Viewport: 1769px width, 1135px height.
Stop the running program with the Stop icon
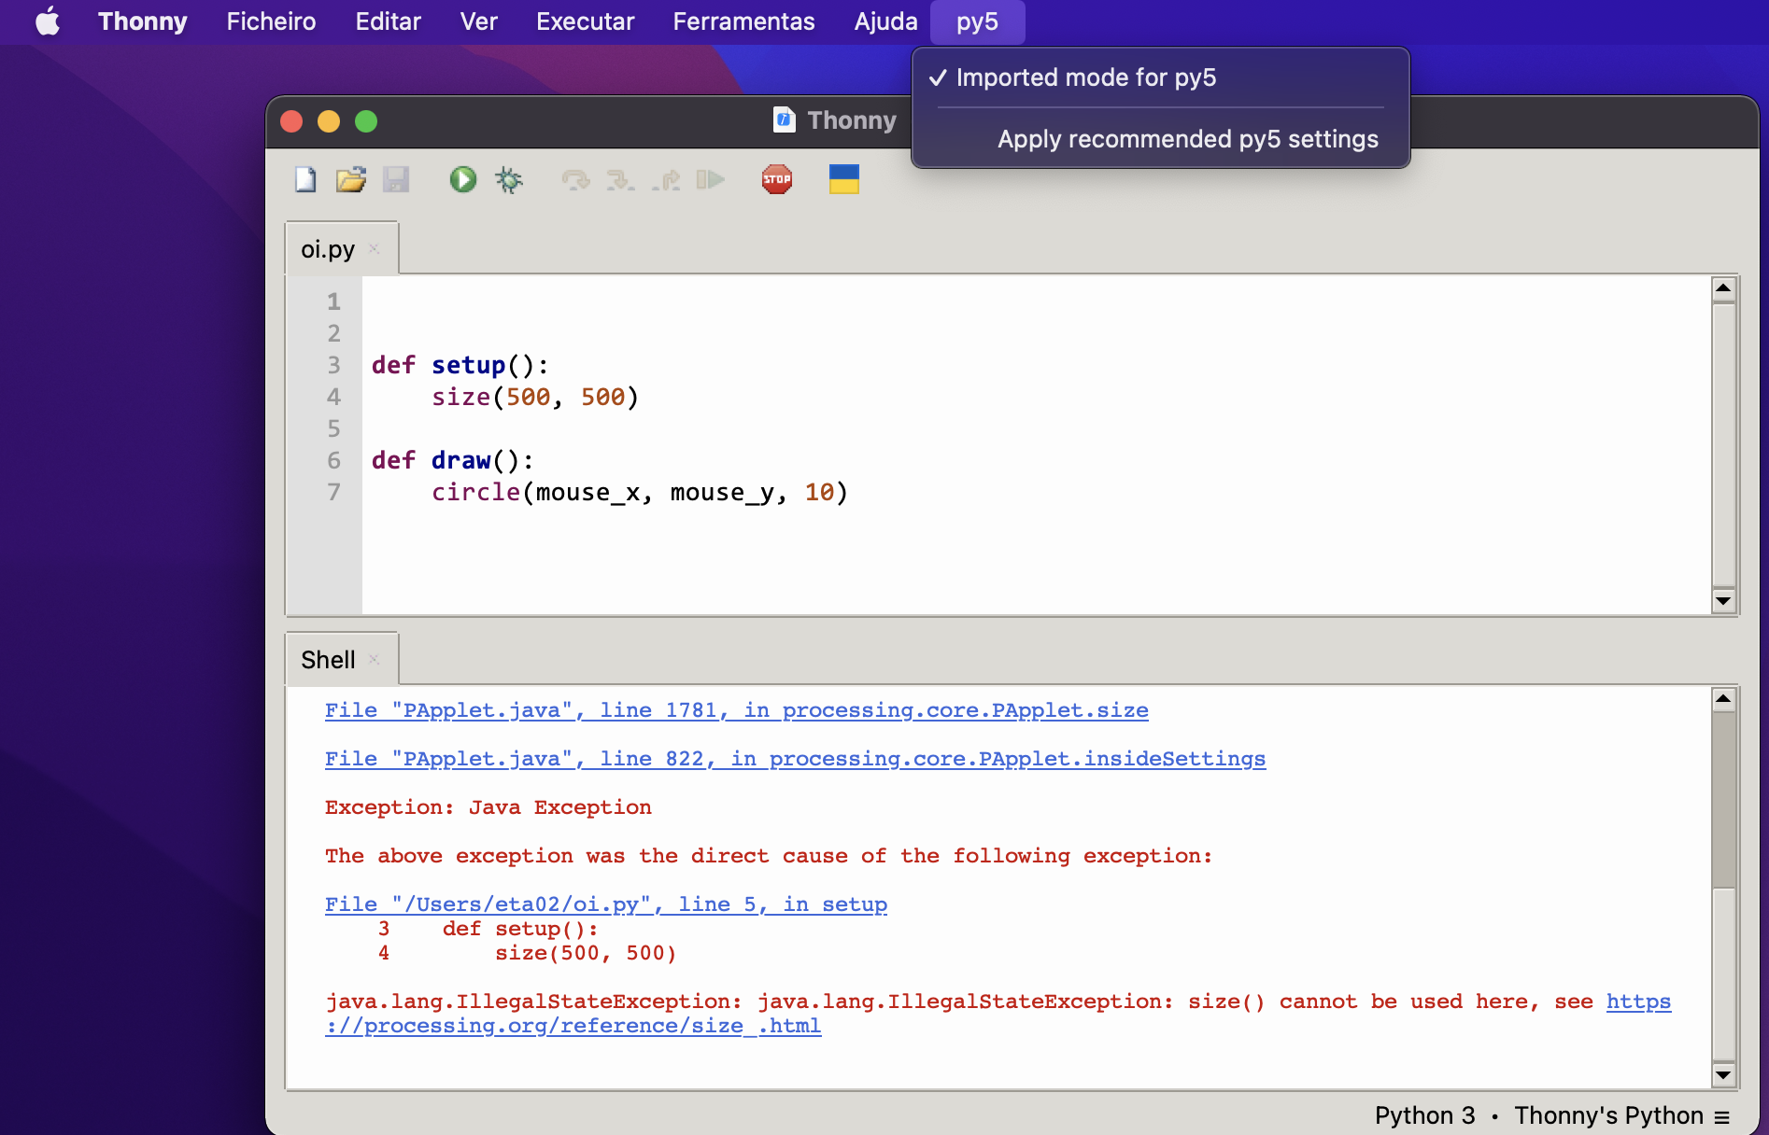(777, 179)
